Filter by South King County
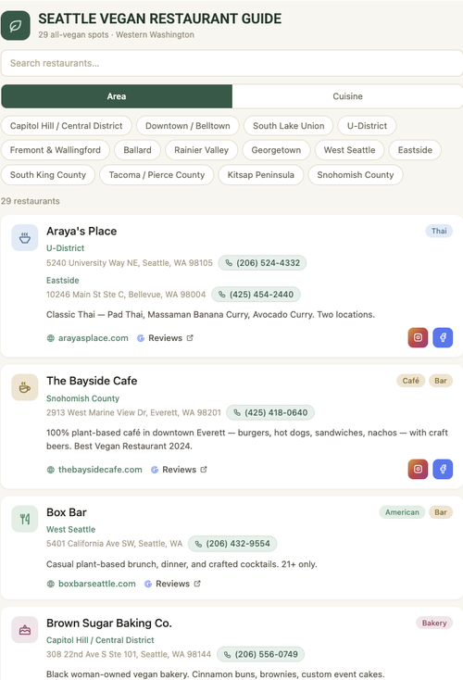 (x=47, y=175)
